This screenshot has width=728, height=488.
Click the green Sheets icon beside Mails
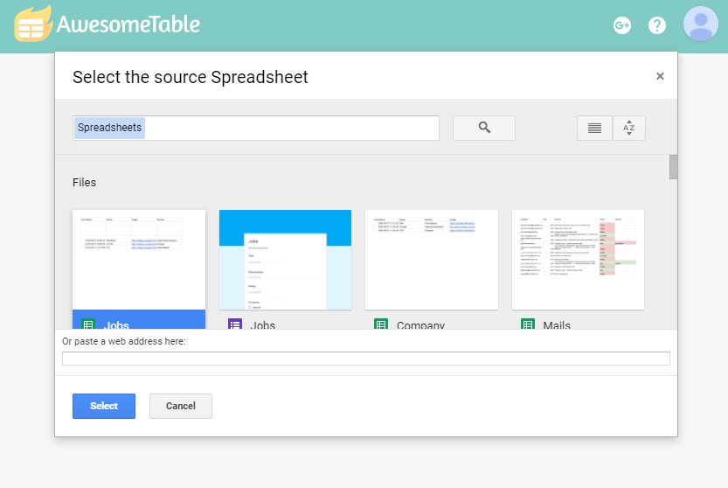click(x=528, y=324)
